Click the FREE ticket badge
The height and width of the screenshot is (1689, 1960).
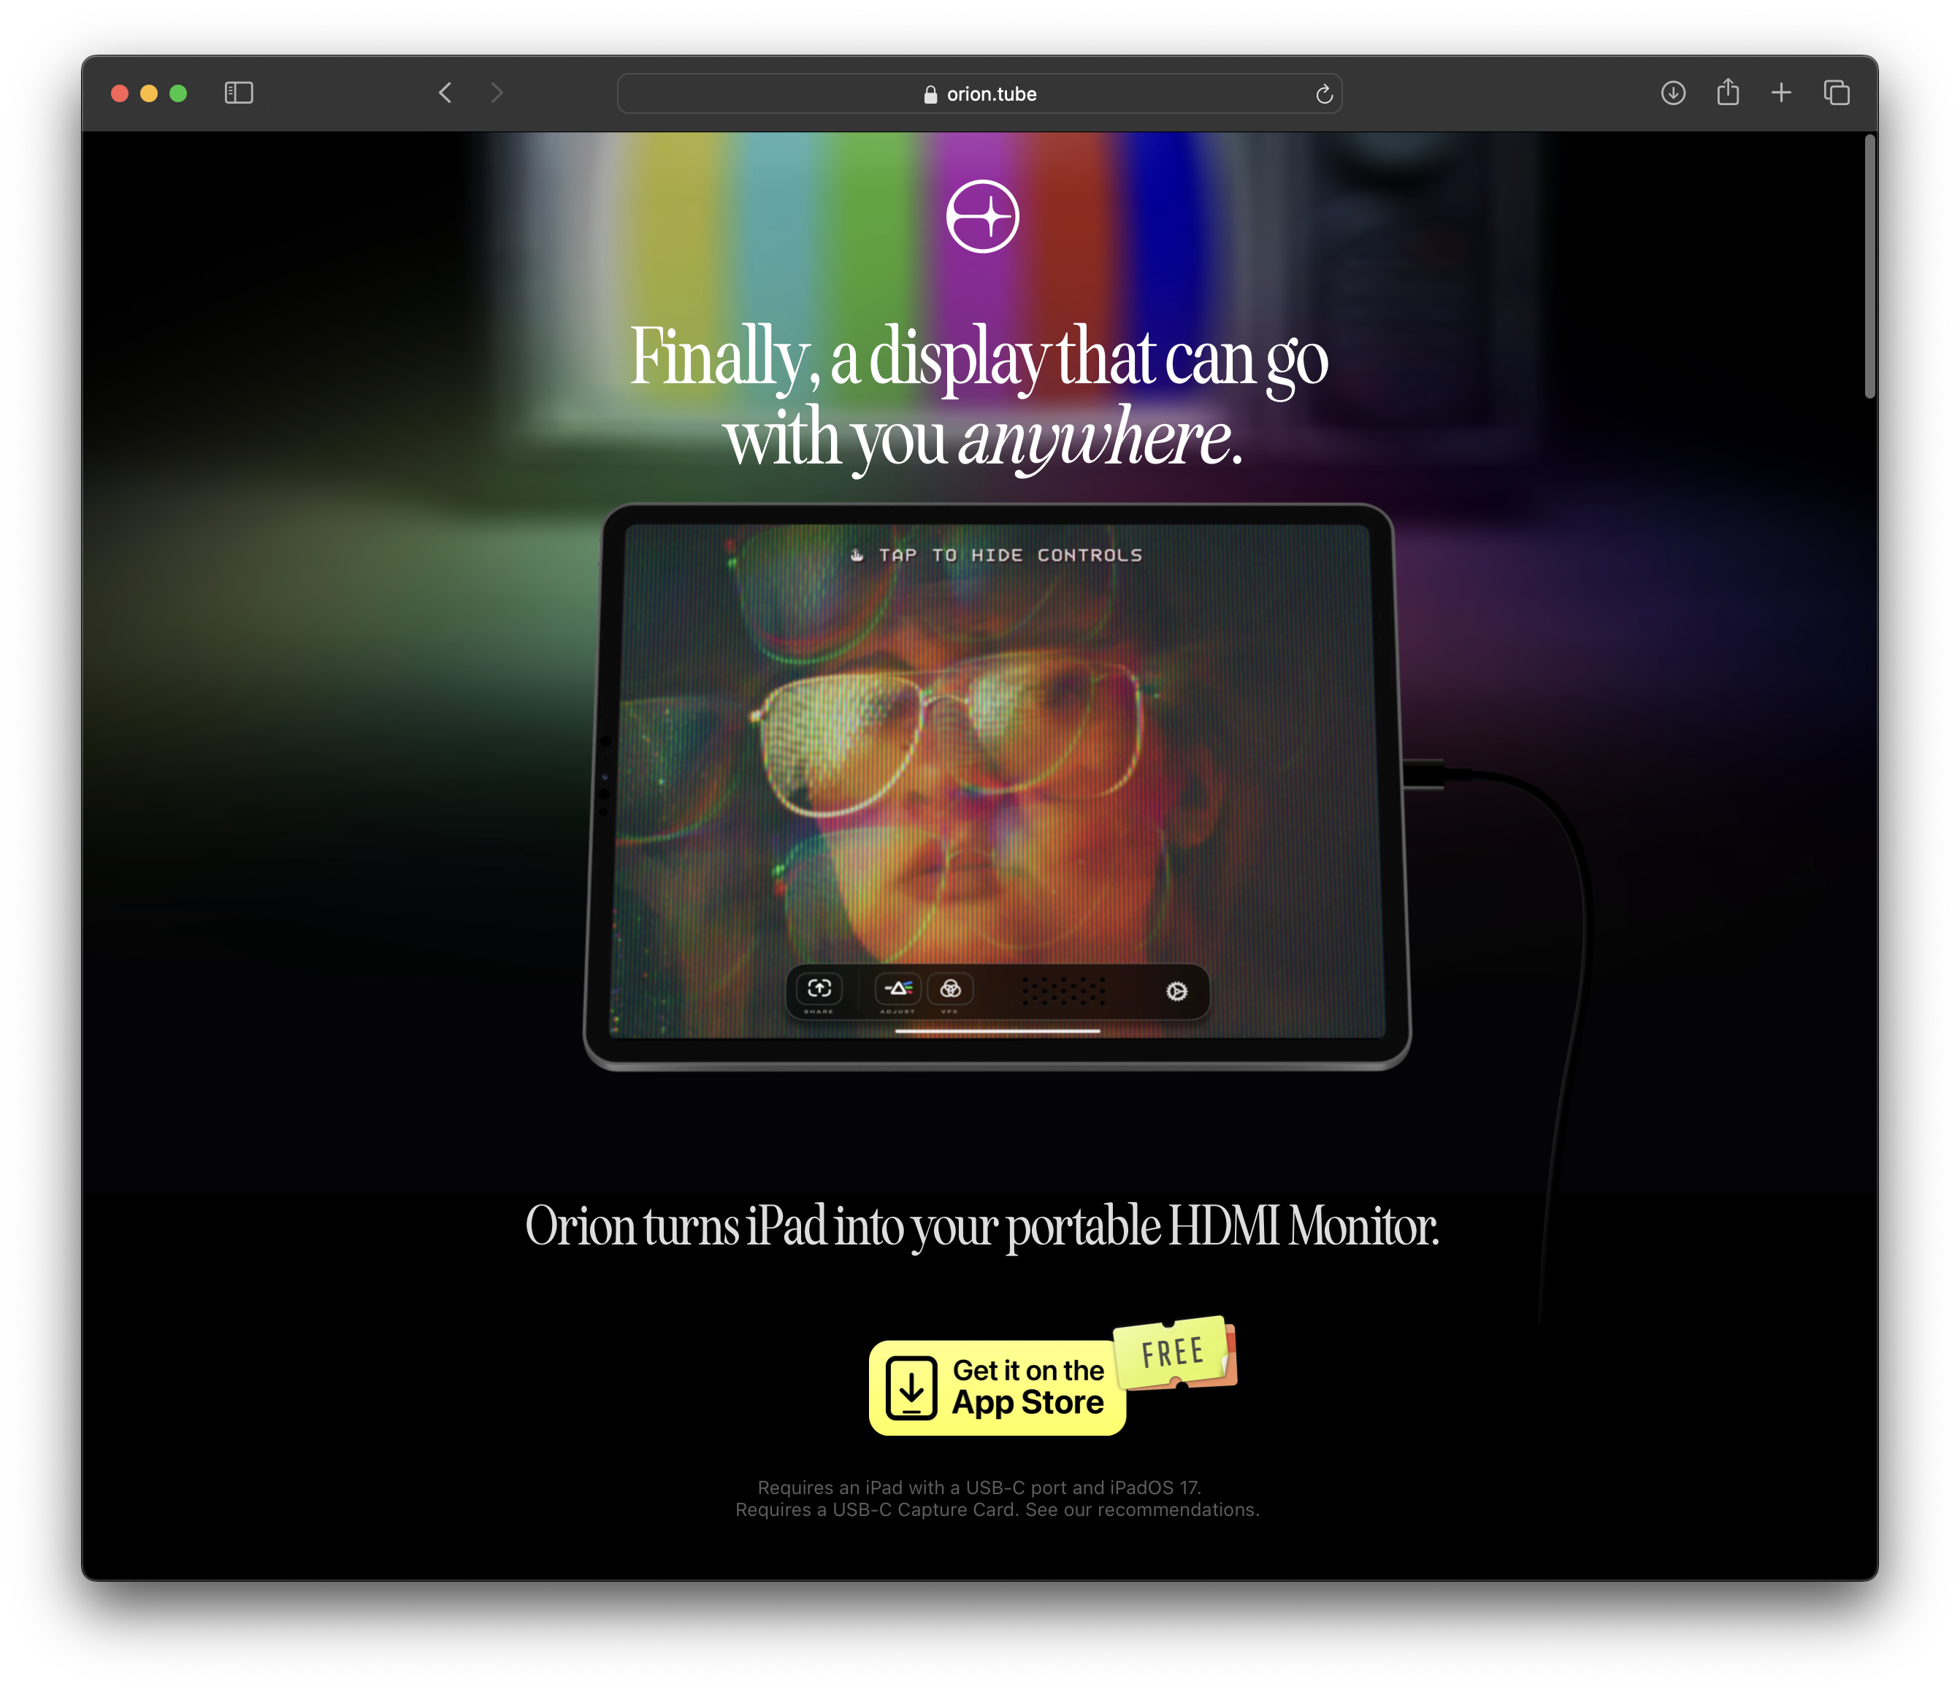point(1174,1353)
